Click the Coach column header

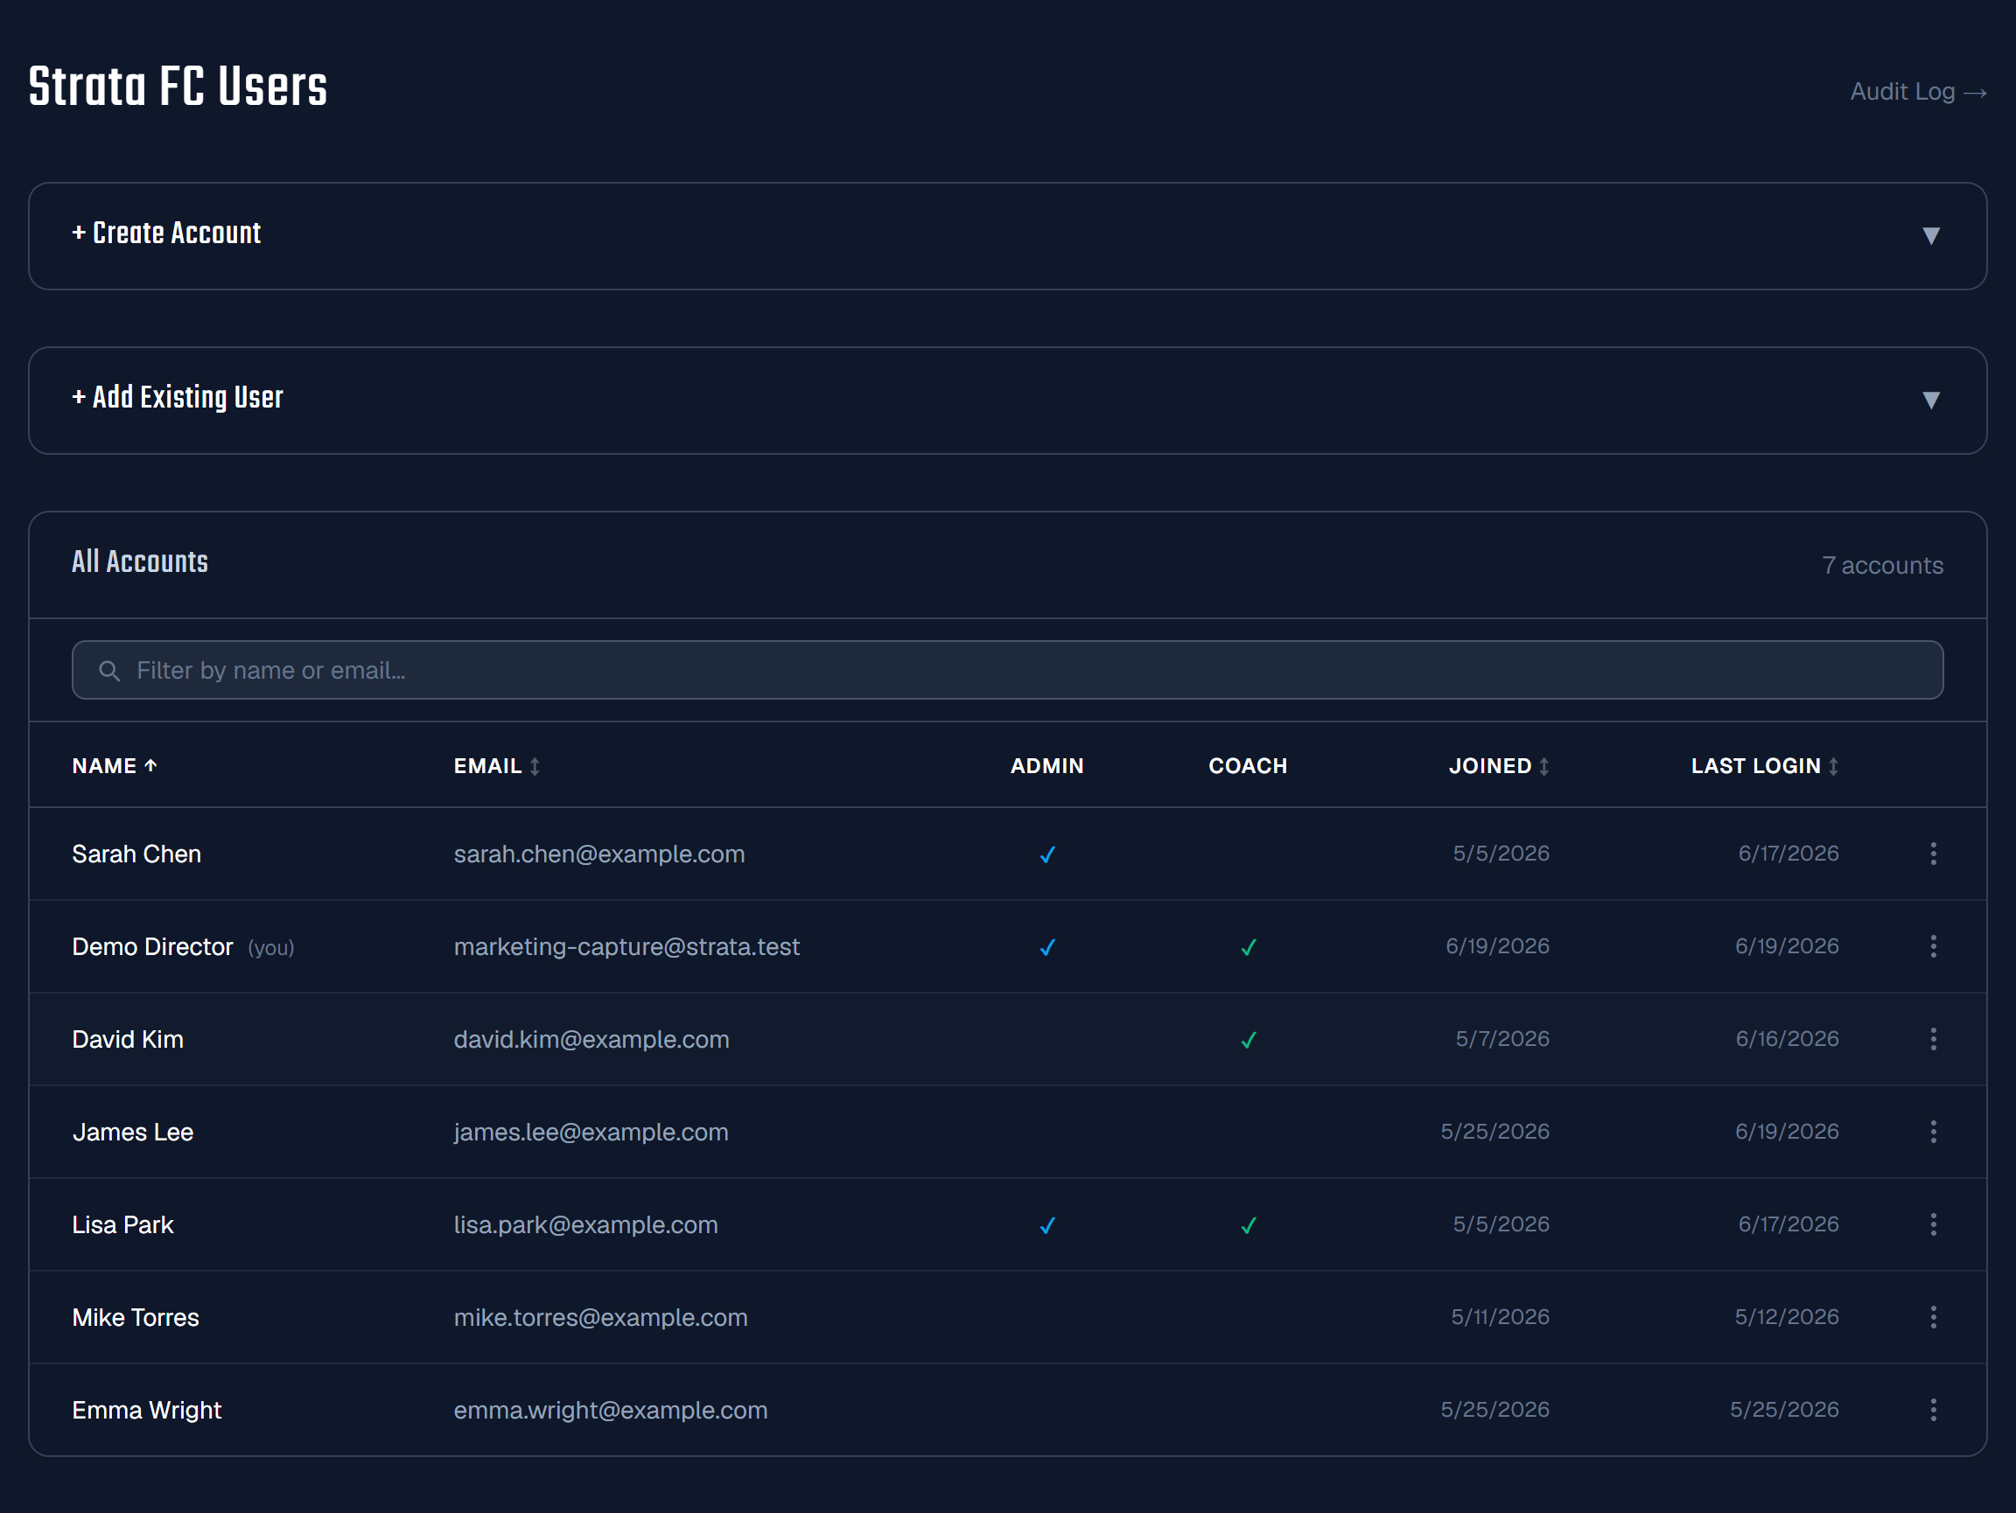(1249, 766)
